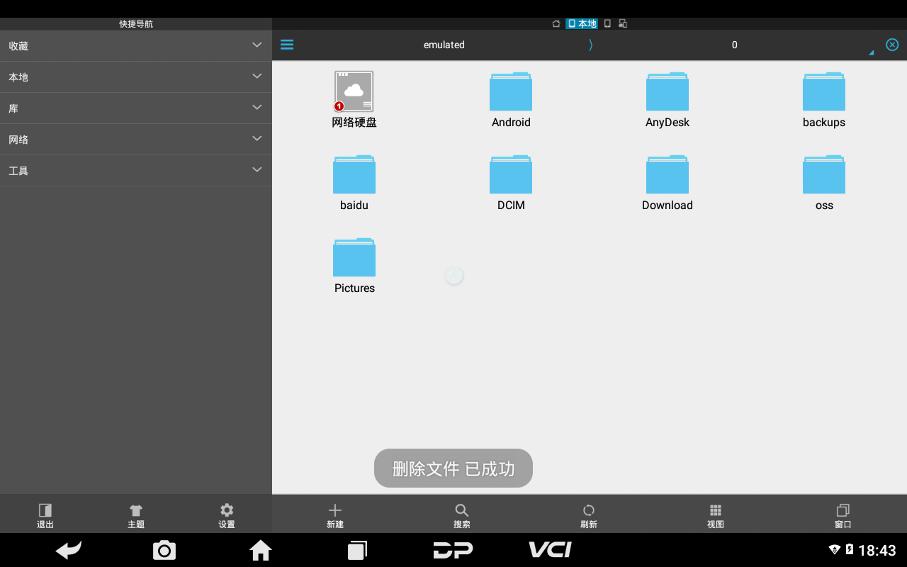Tap the 窗口 (Windows) icon
Image resolution: width=907 pixels, height=567 pixels.
pyautogui.click(x=843, y=510)
